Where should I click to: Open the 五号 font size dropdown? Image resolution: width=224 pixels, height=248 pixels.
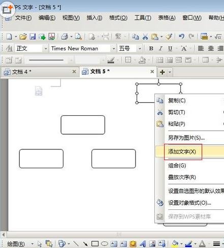tap(140, 49)
